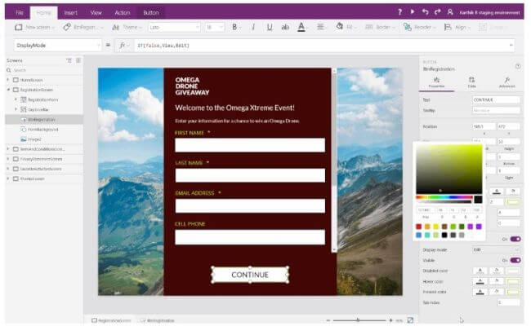Open the Action ribbon tab
This screenshot has height=335, width=531.
tap(123, 13)
